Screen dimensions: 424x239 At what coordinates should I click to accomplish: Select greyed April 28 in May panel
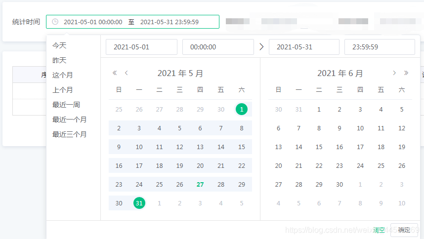[179, 109]
